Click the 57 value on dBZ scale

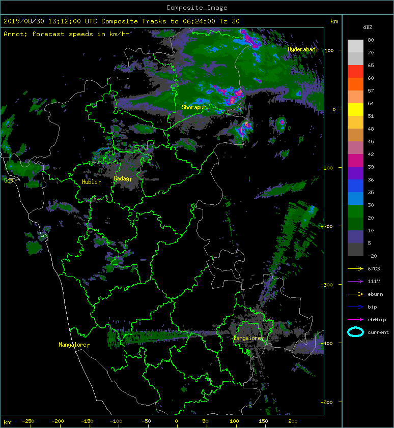click(371, 90)
